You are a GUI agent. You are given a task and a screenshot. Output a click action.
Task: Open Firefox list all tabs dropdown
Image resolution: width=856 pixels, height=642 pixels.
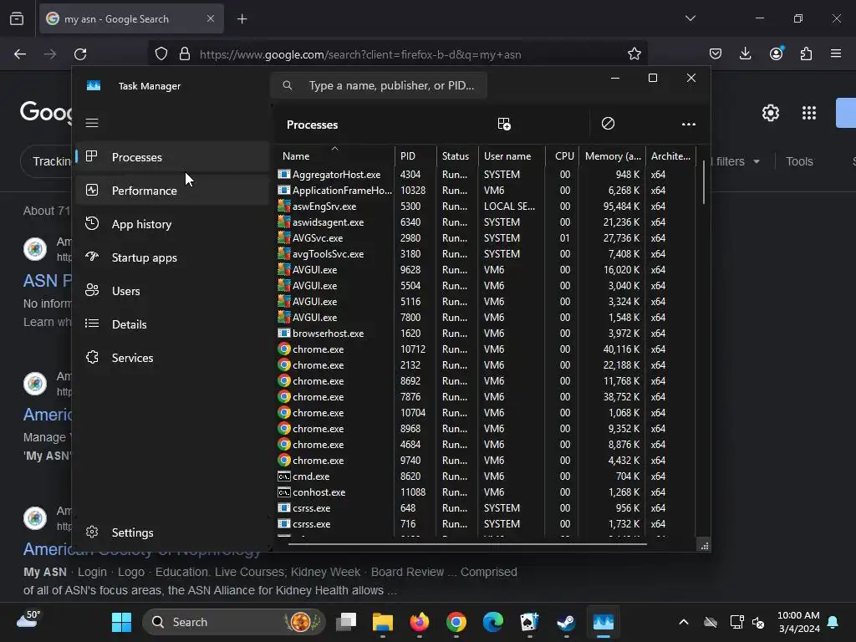tap(690, 18)
